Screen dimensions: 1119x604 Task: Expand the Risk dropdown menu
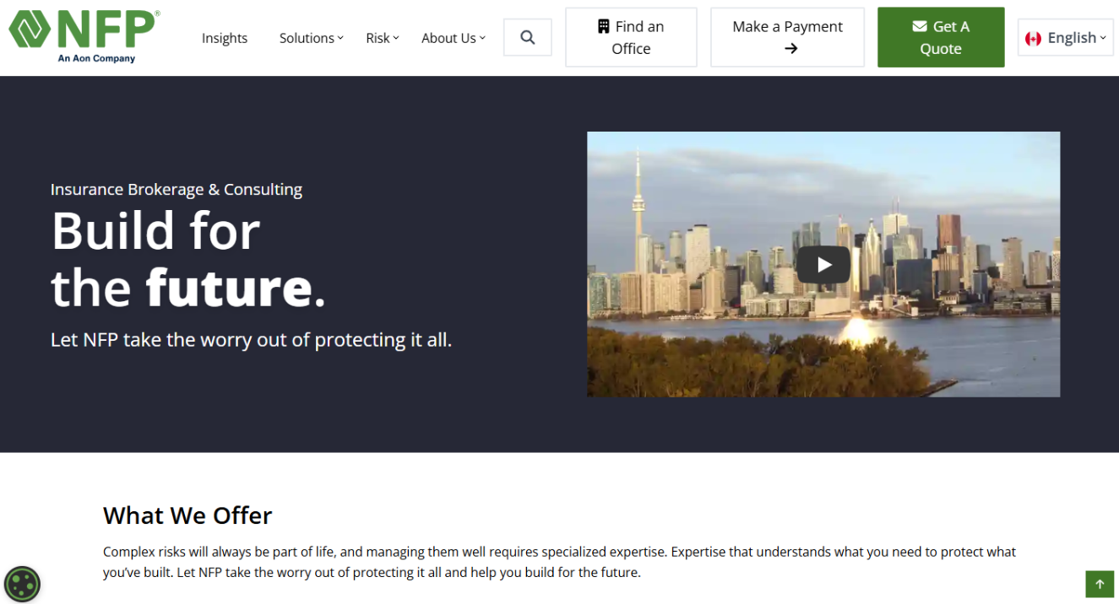382,38
